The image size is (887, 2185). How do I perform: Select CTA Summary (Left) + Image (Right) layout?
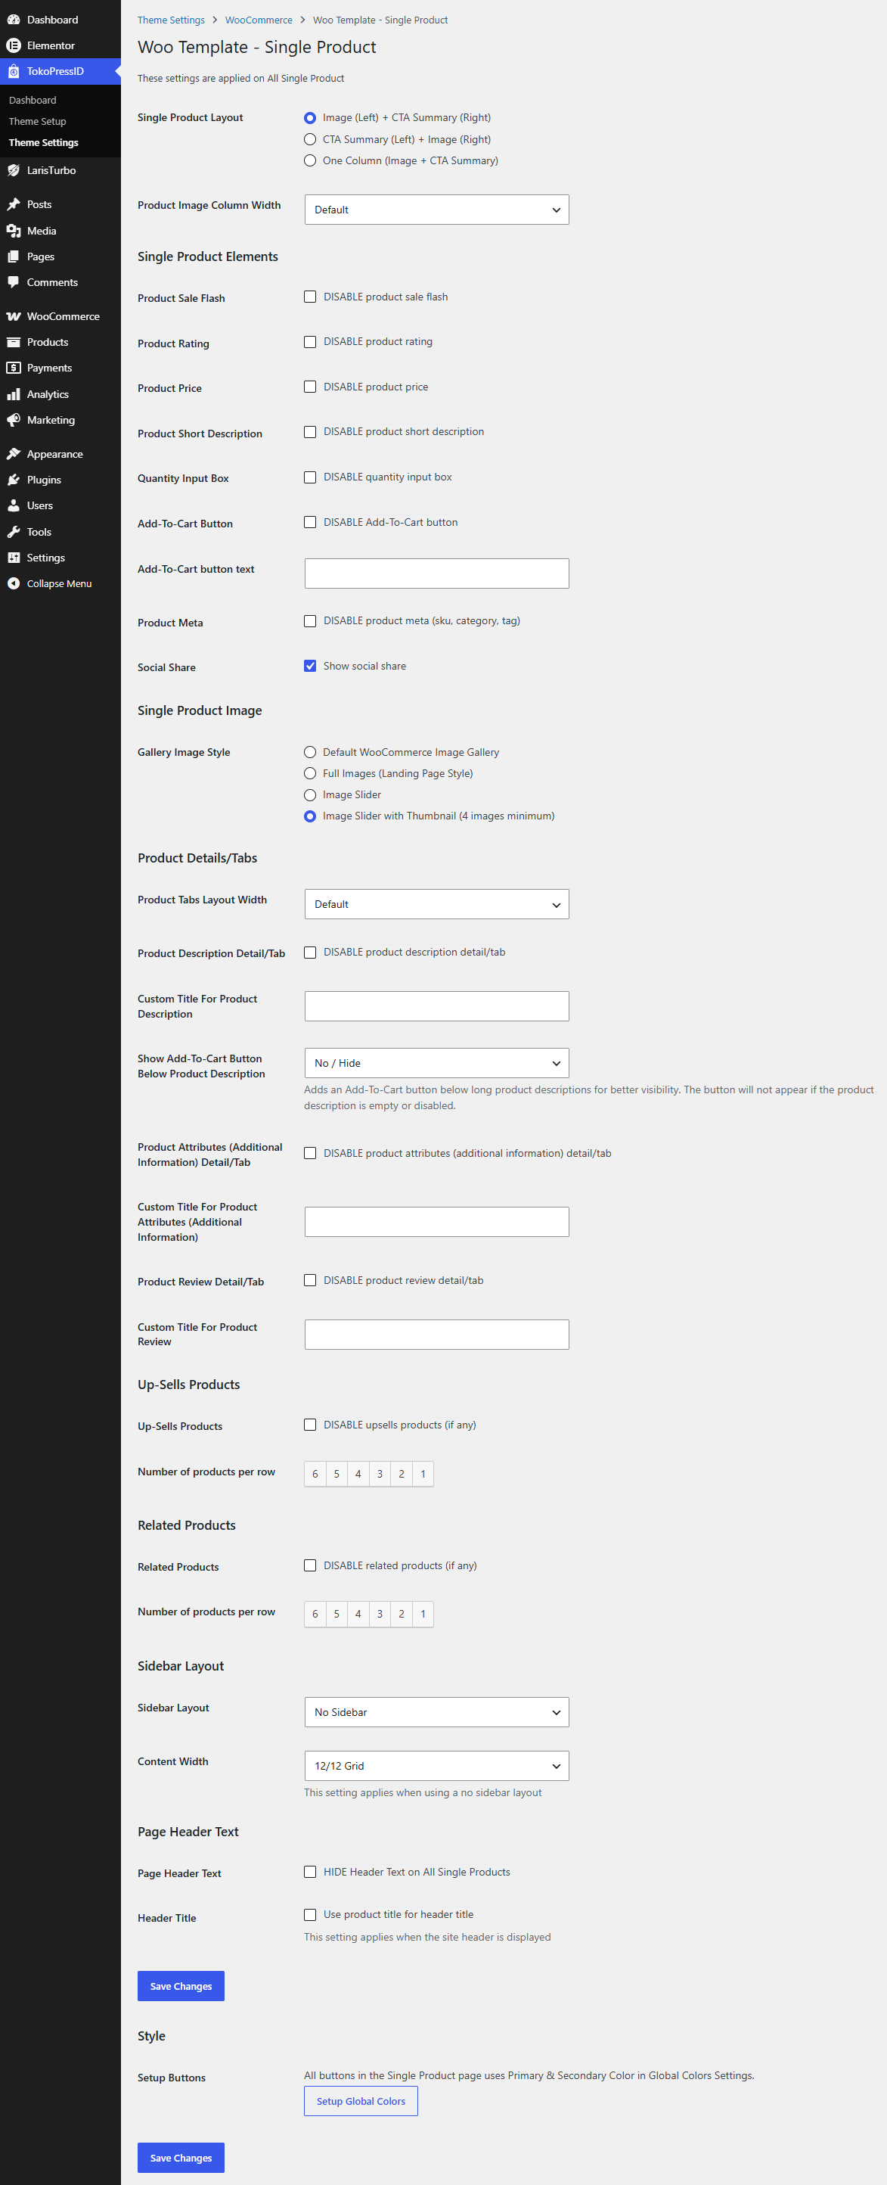[x=310, y=139]
